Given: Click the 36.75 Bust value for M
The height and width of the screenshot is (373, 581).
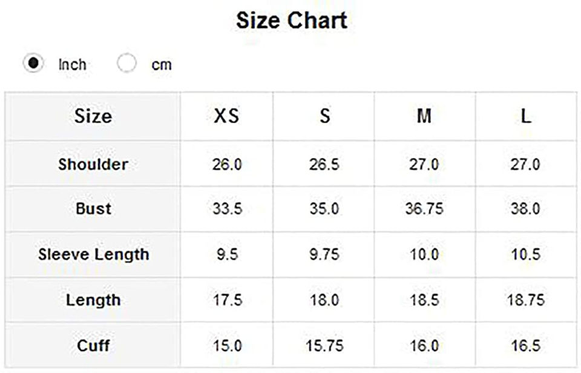Looking at the screenshot, I should [x=424, y=210].
